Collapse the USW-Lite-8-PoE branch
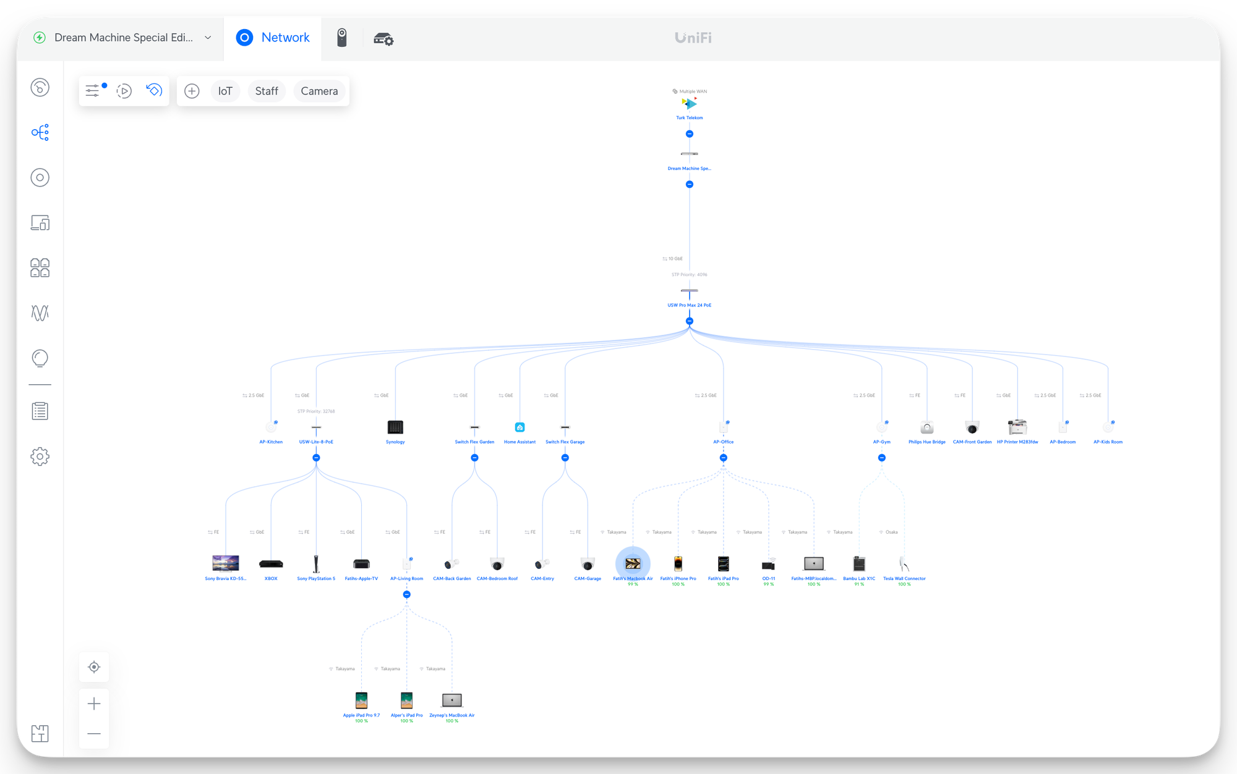1237x774 pixels. pyautogui.click(x=316, y=458)
